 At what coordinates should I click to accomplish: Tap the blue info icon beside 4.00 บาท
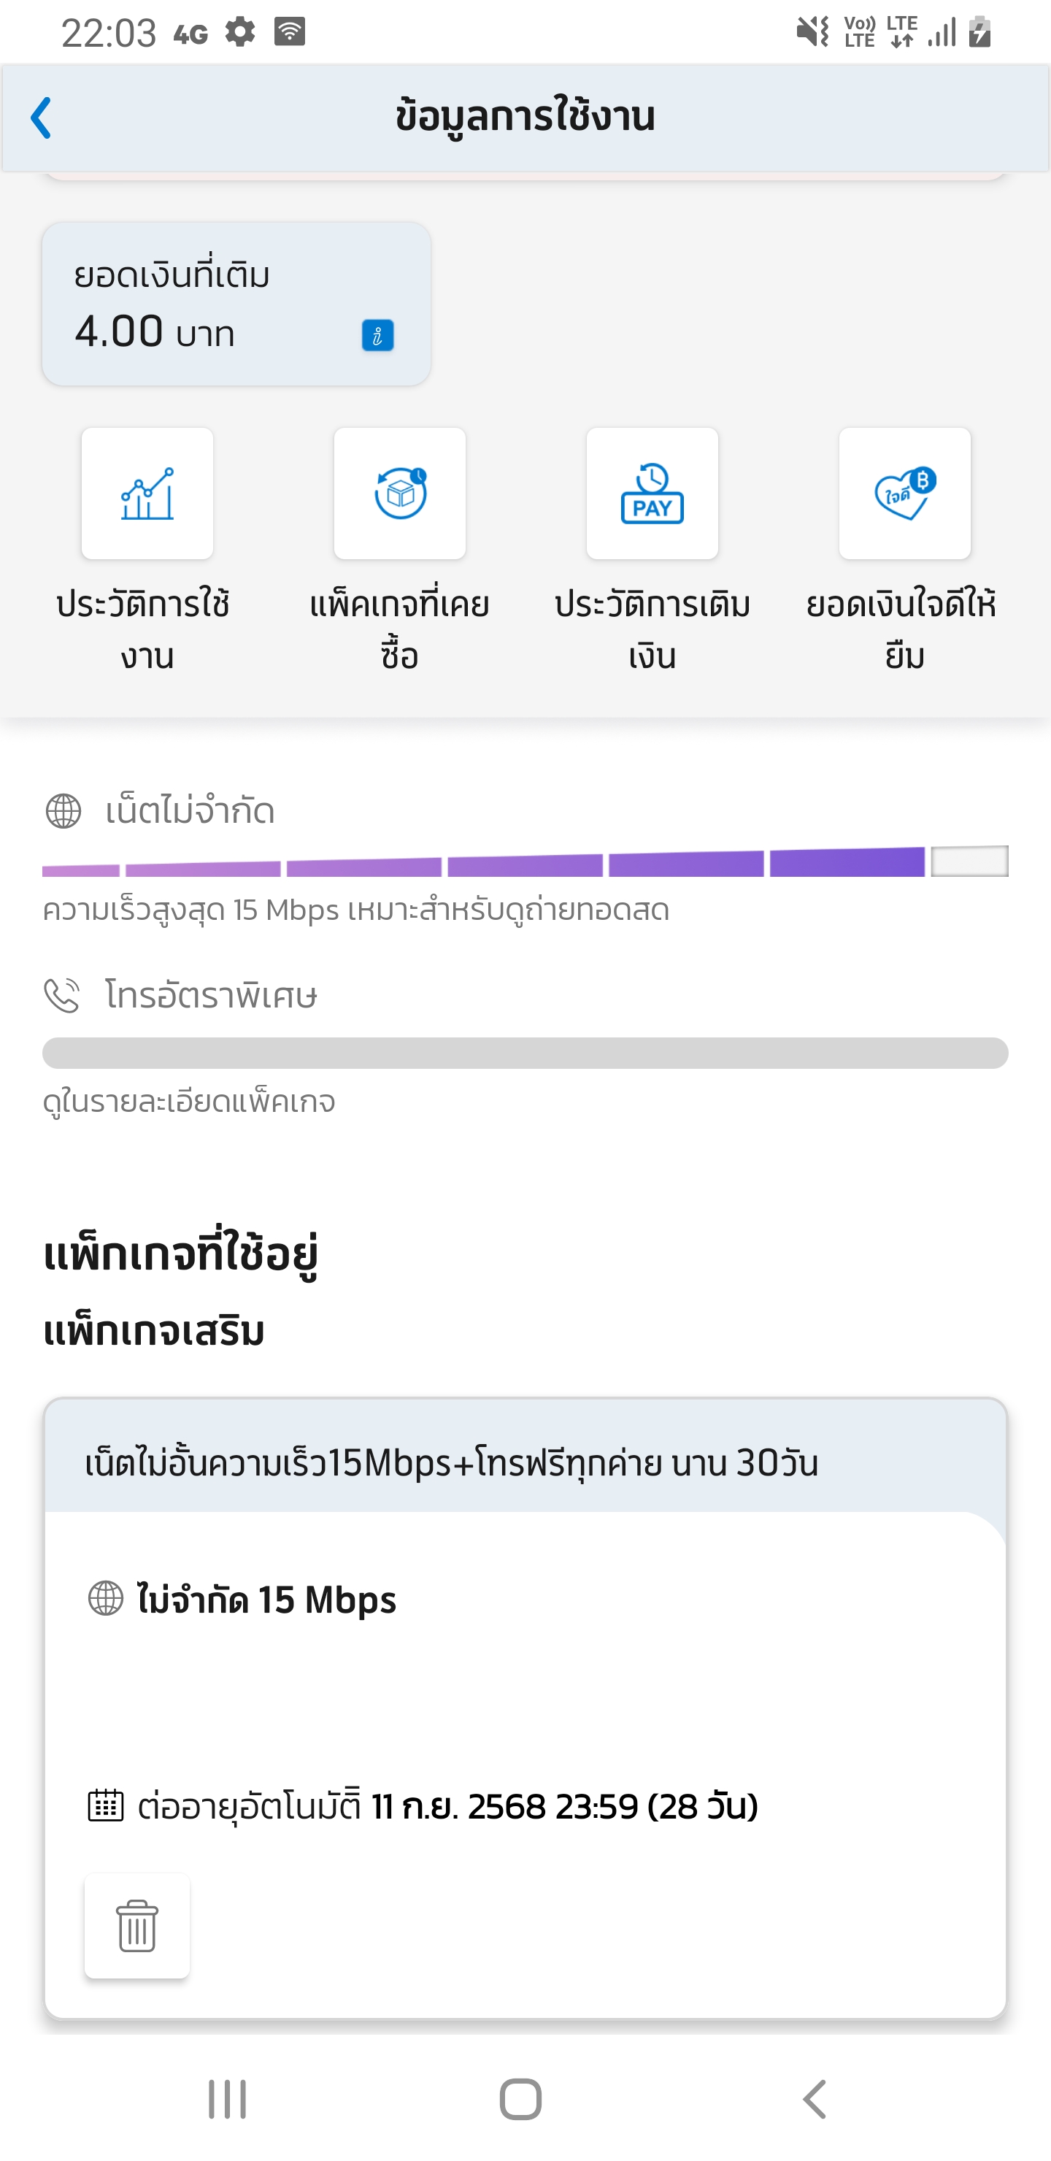pyautogui.click(x=377, y=336)
